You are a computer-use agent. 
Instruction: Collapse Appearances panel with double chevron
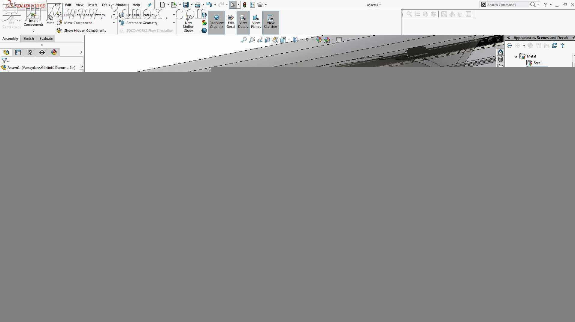coord(509,38)
